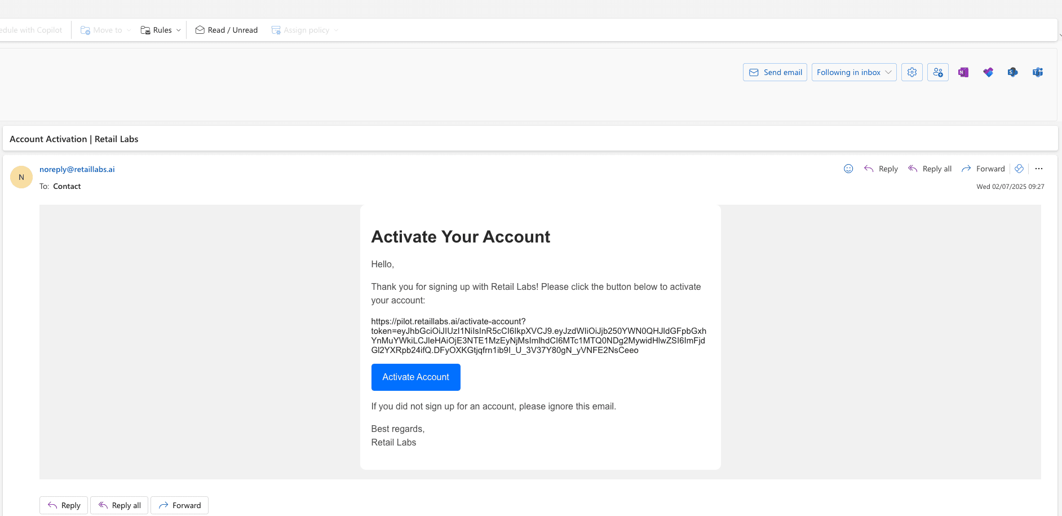Click Reply all in the message header
The image size is (1062, 516).
[x=930, y=169]
